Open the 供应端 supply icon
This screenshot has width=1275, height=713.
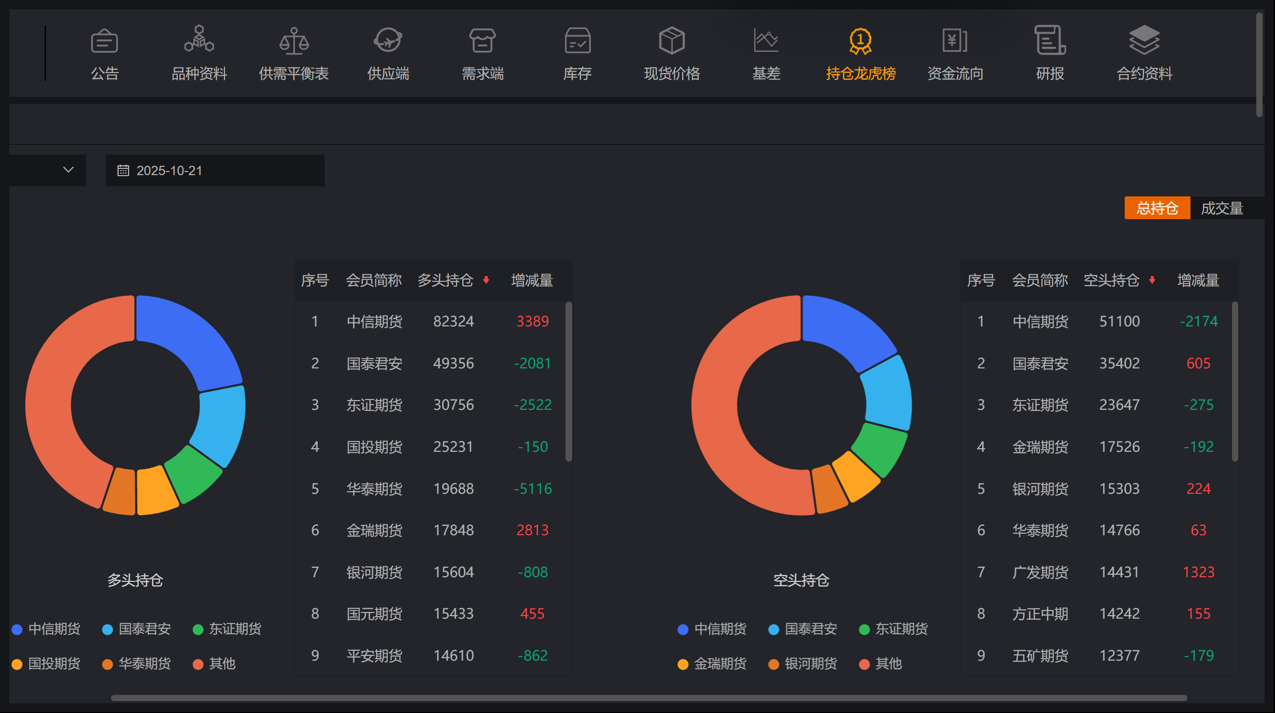(x=388, y=40)
